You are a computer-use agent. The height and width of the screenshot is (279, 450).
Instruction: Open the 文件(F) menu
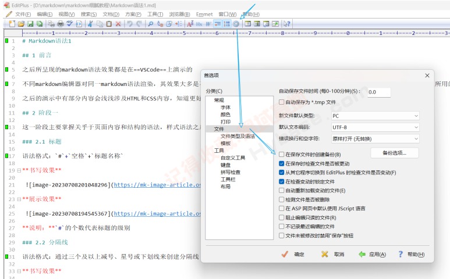23,14
